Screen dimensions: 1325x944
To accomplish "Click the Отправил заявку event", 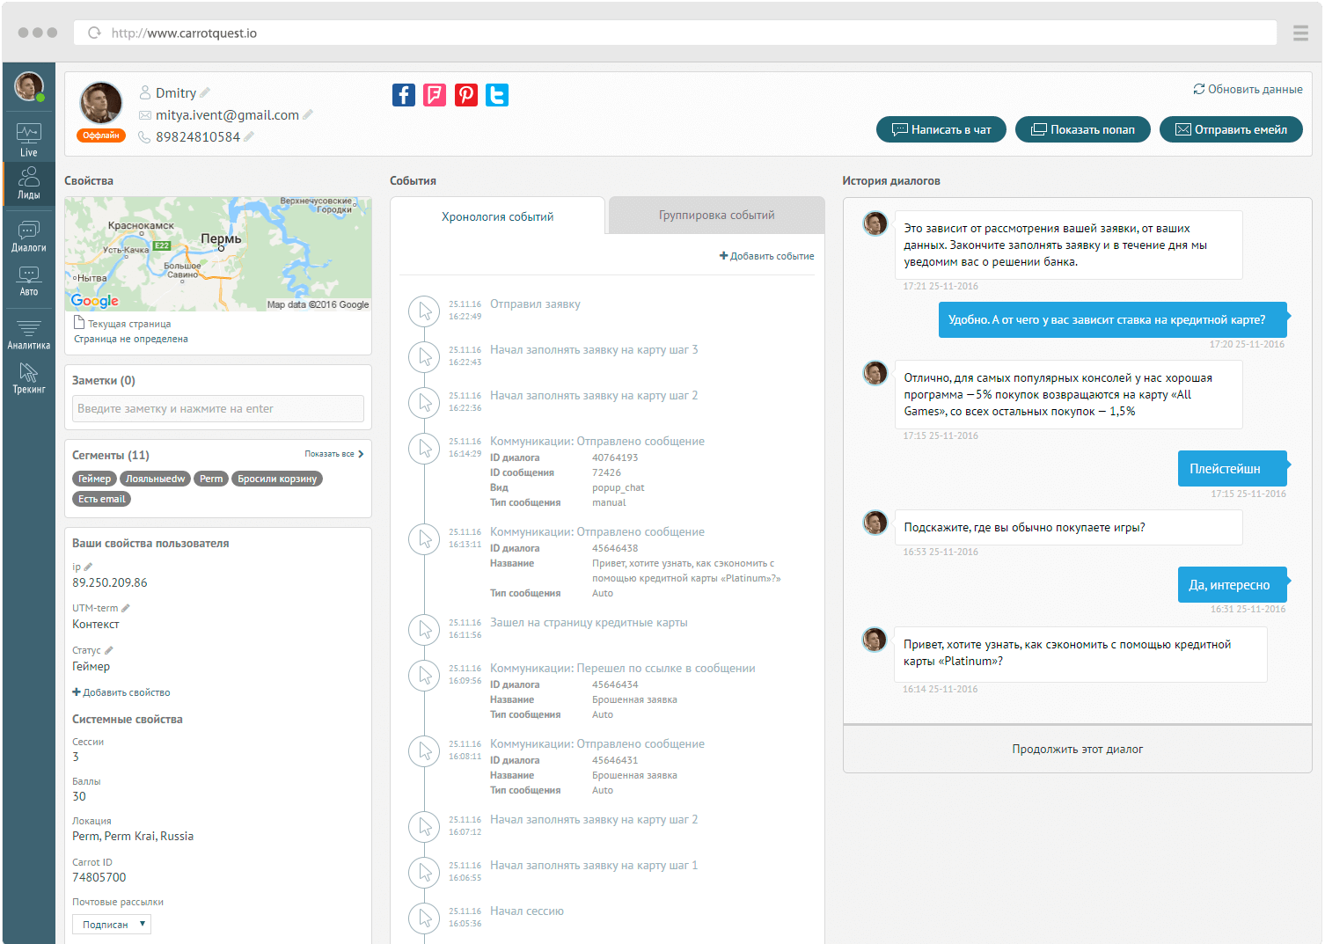I will tap(535, 304).
